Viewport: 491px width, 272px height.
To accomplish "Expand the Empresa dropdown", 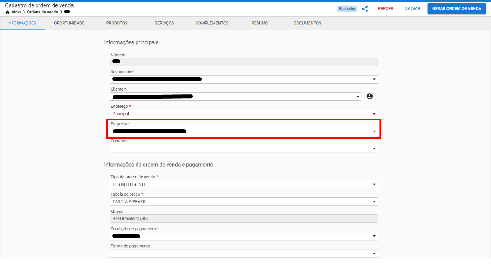I will (244, 131).
